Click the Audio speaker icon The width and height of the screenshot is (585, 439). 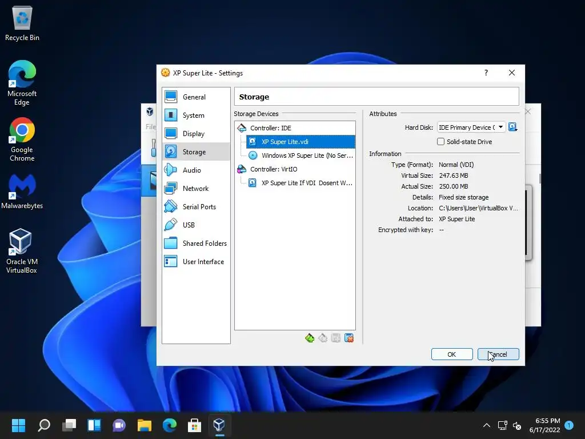point(171,170)
